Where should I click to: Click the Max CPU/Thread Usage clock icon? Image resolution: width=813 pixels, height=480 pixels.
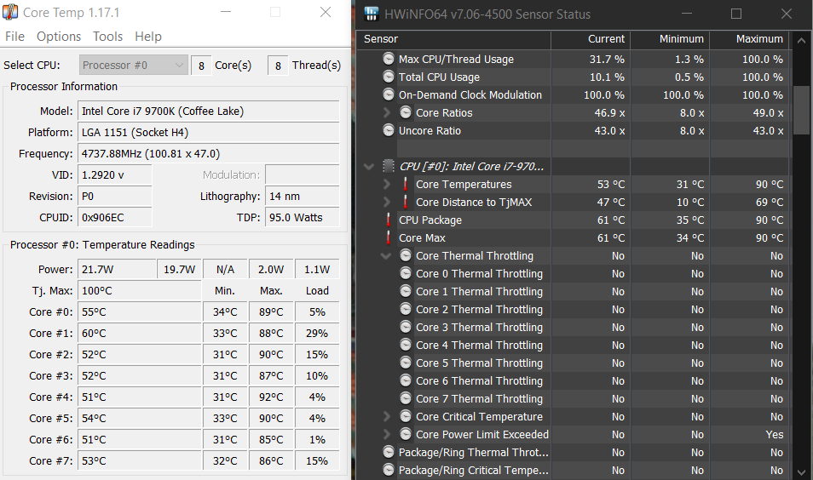tap(389, 59)
